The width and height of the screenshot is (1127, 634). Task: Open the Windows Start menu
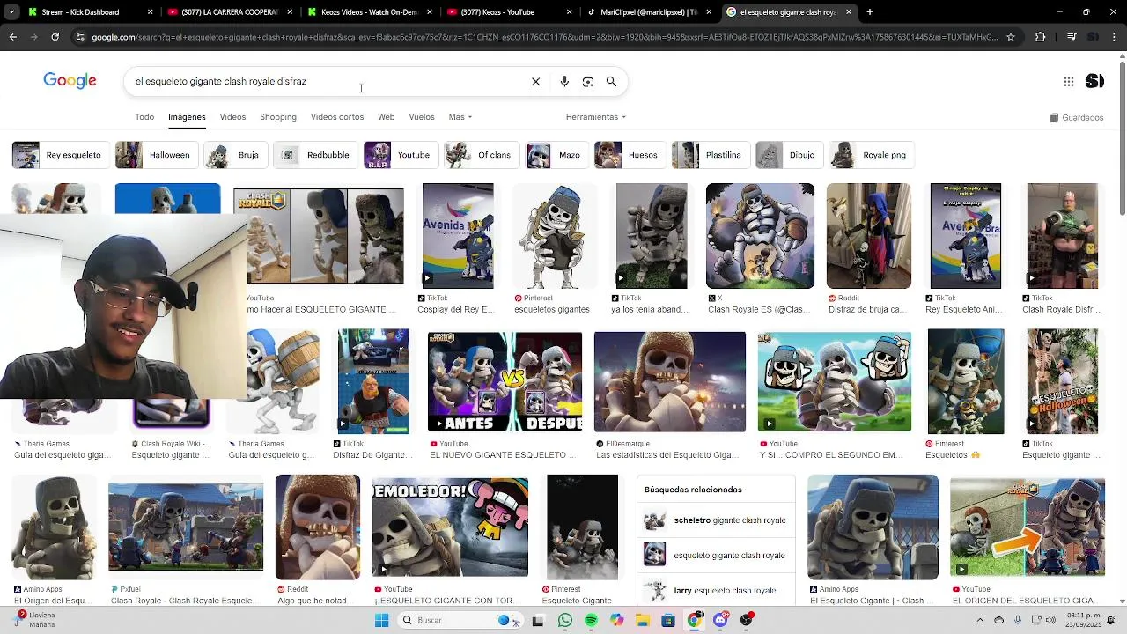tap(381, 620)
